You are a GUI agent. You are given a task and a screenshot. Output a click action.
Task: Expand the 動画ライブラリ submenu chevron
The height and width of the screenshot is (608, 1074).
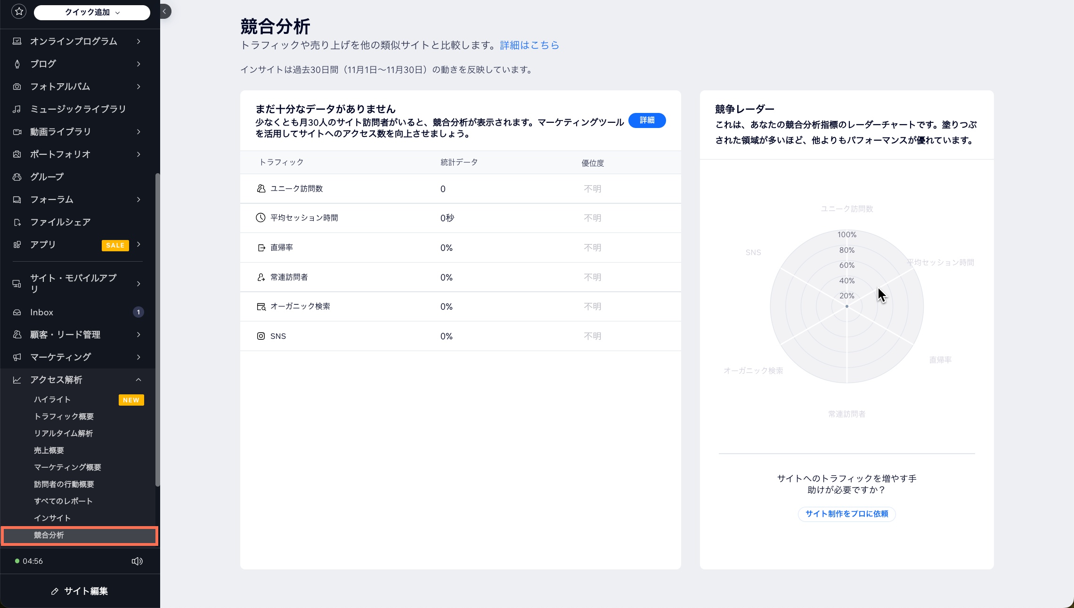[x=138, y=132]
